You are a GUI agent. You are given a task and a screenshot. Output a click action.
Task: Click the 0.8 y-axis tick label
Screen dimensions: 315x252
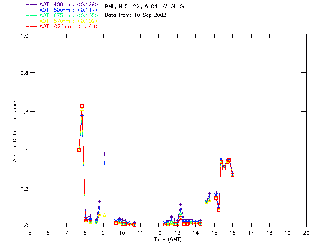point(24,73)
